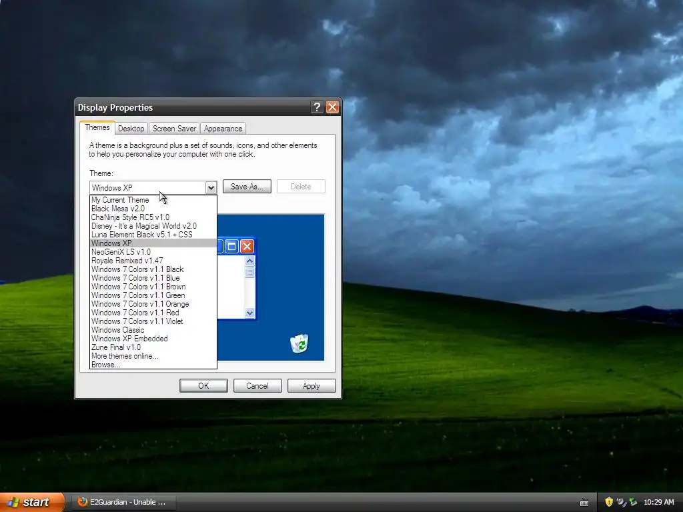Click the E2Guardian taskbar button
This screenshot has width=683, height=512.
123,502
